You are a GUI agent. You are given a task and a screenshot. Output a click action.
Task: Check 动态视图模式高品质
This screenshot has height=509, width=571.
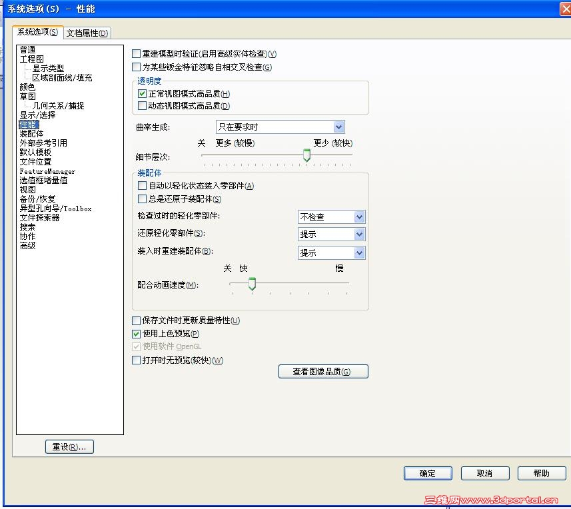tap(142, 106)
